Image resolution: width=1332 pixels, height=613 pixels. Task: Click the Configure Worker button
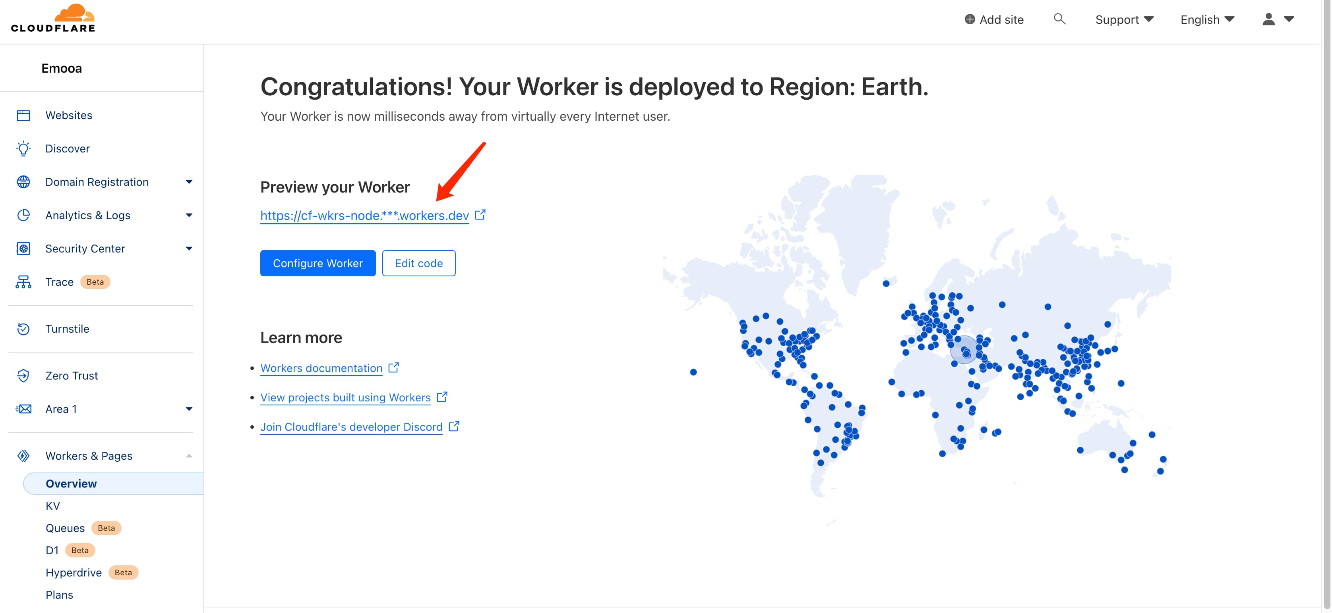pyautogui.click(x=318, y=263)
